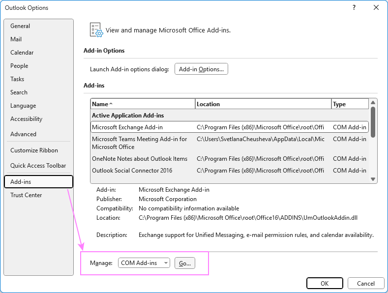Click the add-ins list scrollbar thumb
This screenshot has width=388, height=293.
[x=373, y=122]
